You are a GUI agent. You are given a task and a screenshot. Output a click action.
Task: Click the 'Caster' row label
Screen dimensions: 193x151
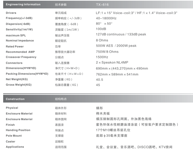pos(11,142)
